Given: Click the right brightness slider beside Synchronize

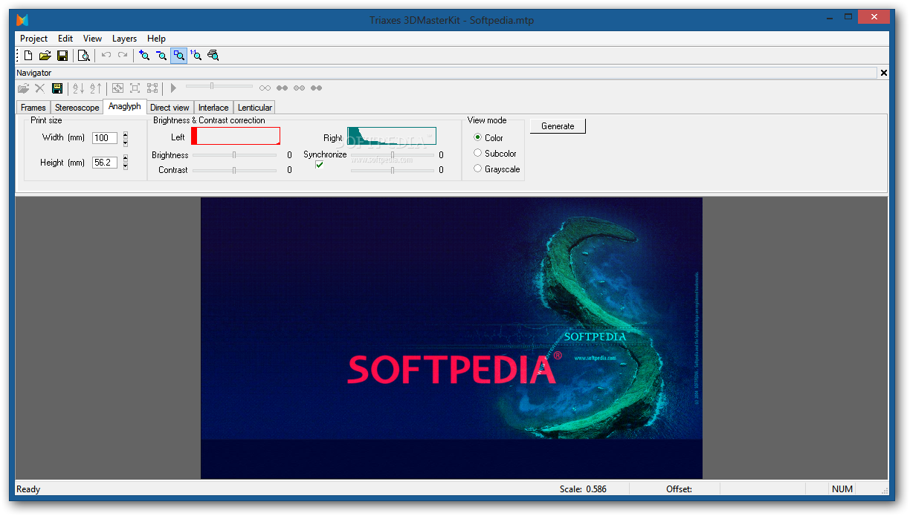Looking at the screenshot, I should 393,155.
